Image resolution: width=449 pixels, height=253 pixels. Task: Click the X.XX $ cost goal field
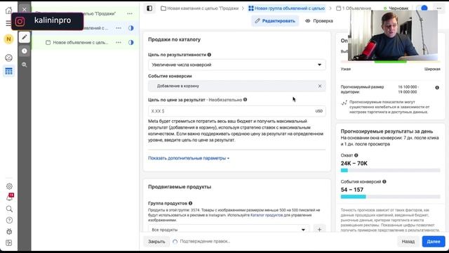pos(237,111)
